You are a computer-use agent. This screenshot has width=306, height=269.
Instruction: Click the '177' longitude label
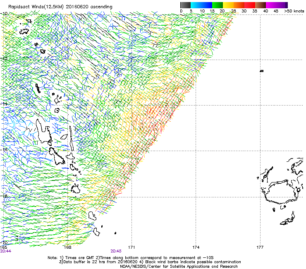click(260, 247)
